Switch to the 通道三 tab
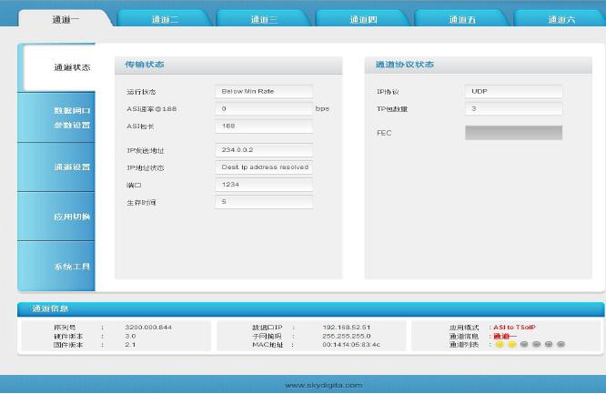The width and height of the screenshot is (606, 394). pyautogui.click(x=264, y=19)
